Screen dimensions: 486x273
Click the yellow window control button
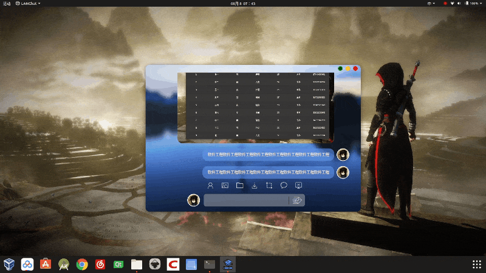click(x=347, y=69)
